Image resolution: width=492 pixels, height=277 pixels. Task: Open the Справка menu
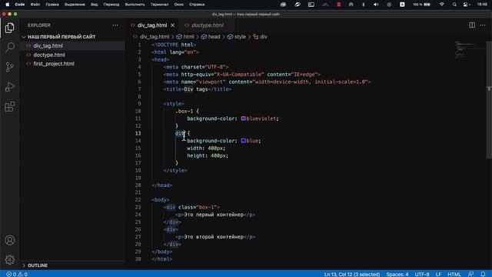[197, 5]
